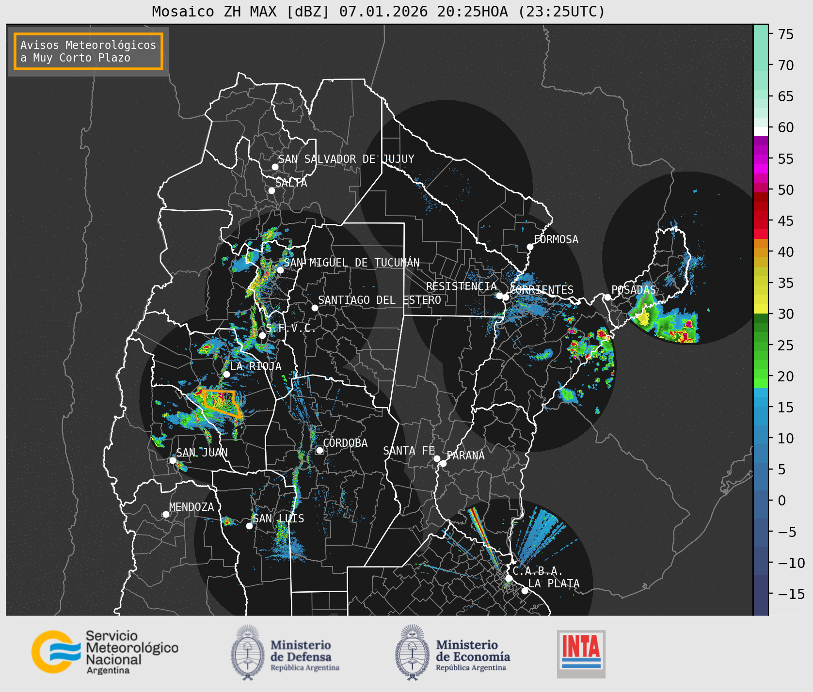Select the Santiago del Estero marker dot
The image size is (813, 692).
click(315, 308)
